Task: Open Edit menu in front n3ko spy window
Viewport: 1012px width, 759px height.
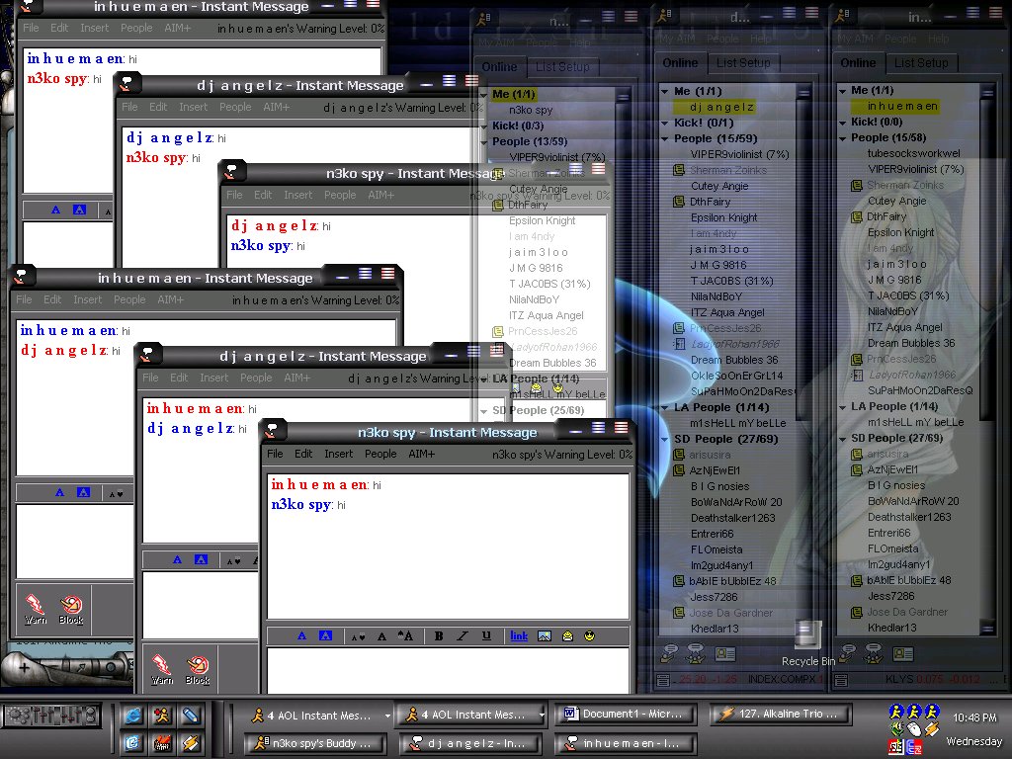Action: pos(303,454)
